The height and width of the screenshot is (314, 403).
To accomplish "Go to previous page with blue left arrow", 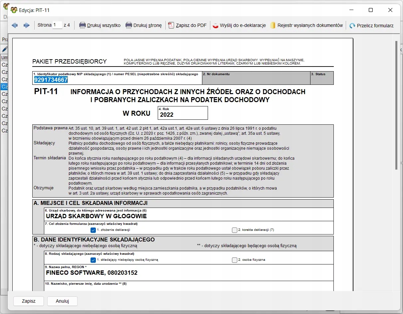I will tap(15, 25).
